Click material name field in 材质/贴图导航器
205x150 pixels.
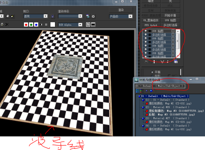(160, 86)
